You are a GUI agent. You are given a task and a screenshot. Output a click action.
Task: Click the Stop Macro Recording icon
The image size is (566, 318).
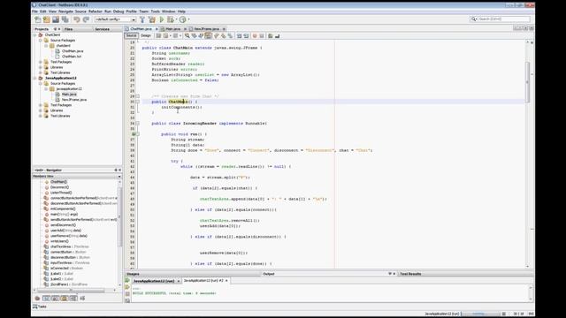pos(262,35)
